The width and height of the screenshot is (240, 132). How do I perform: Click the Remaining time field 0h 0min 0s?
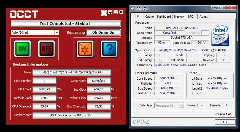point(103,33)
